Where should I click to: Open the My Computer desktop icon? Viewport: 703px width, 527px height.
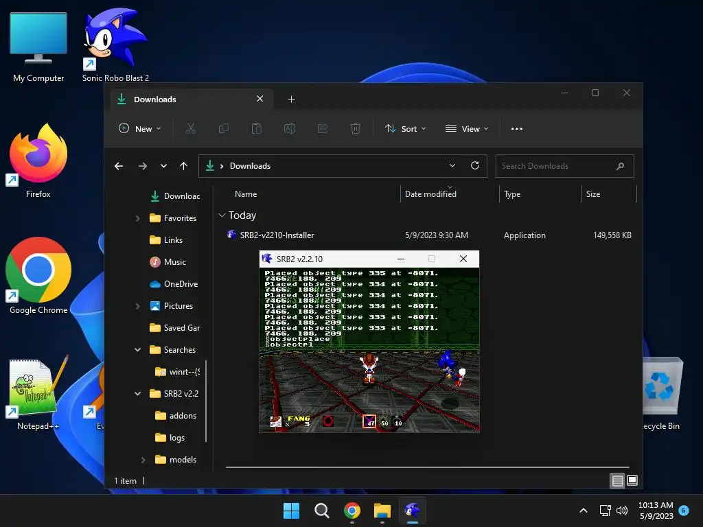[x=38, y=47]
